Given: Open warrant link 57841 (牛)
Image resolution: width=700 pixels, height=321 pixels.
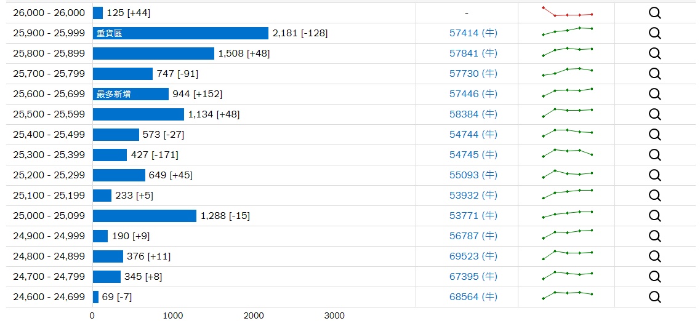Looking at the screenshot, I should 473,53.
